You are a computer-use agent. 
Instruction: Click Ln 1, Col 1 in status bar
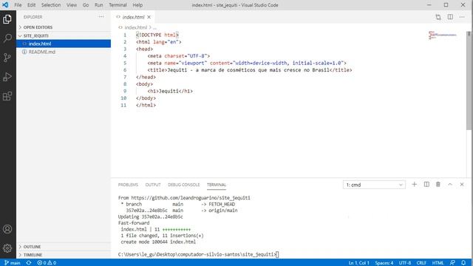[358, 263]
